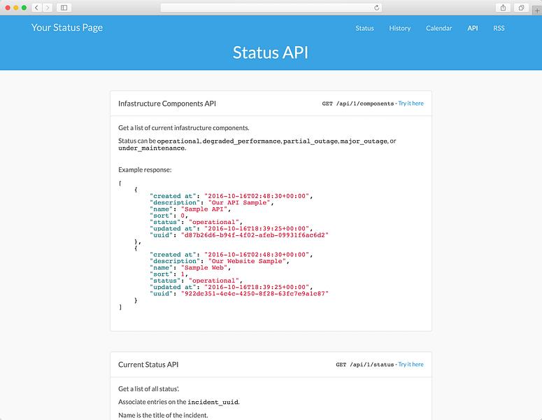Click uuid value starting 922dc351

[255, 294]
